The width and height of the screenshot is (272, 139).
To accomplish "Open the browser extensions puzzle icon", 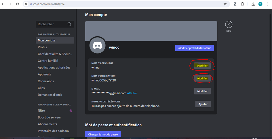I will [x=242, y=4].
